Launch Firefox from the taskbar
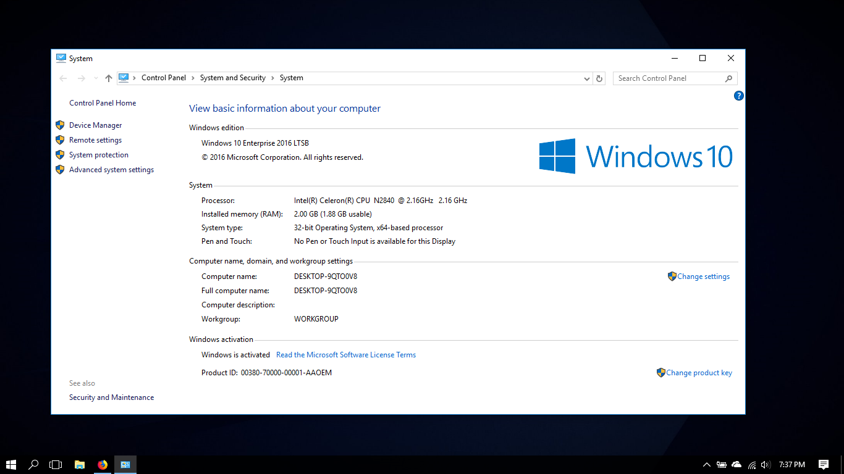844x474 pixels. (103, 465)
